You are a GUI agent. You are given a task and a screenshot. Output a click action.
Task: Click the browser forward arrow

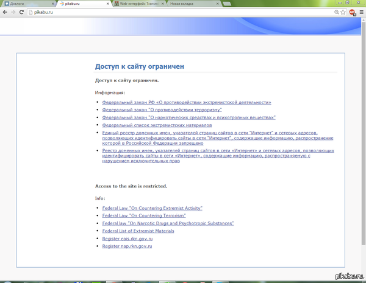click(x=13, y=12)
